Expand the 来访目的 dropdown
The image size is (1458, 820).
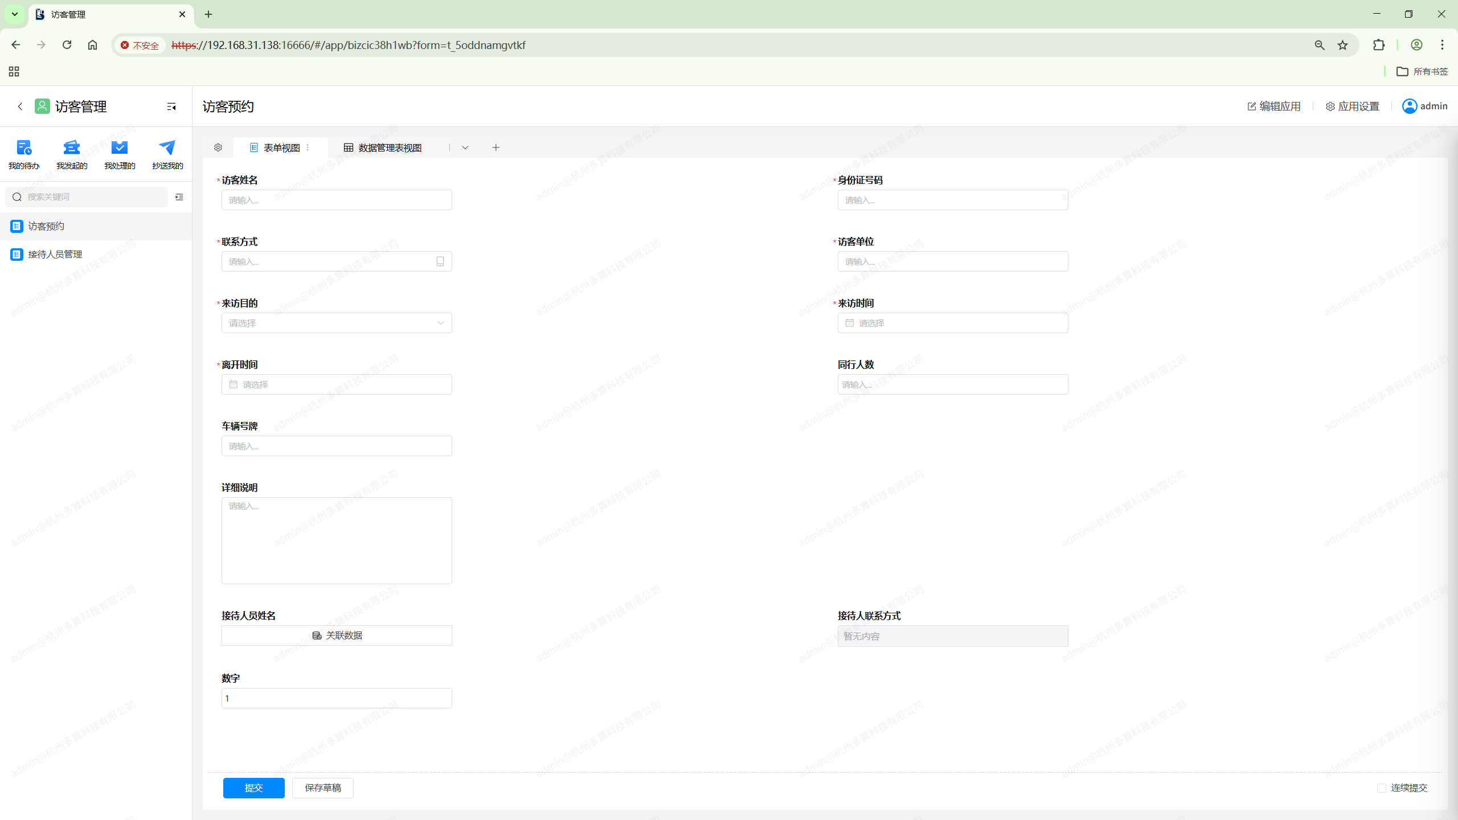pyautogui.click(x=337, y=323)
